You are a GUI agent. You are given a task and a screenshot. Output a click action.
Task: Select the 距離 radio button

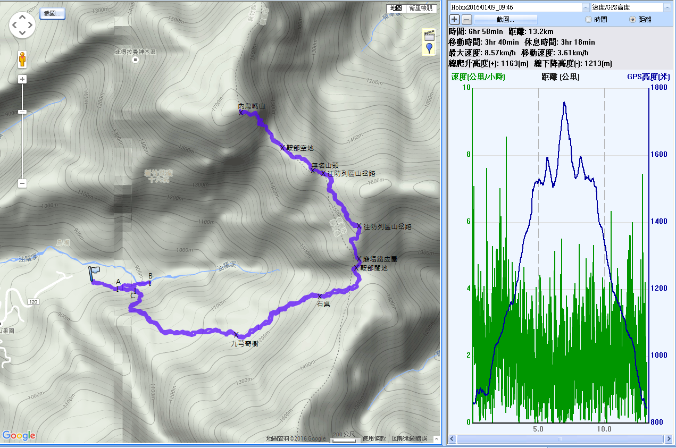(632, 20)
